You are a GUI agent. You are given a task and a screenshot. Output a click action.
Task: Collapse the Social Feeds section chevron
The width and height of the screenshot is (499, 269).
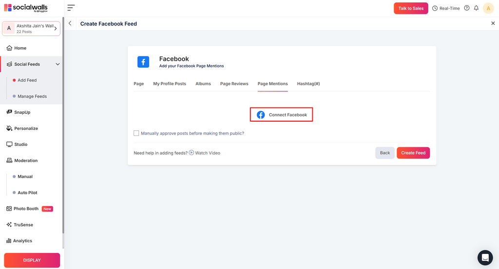point(58,64)
